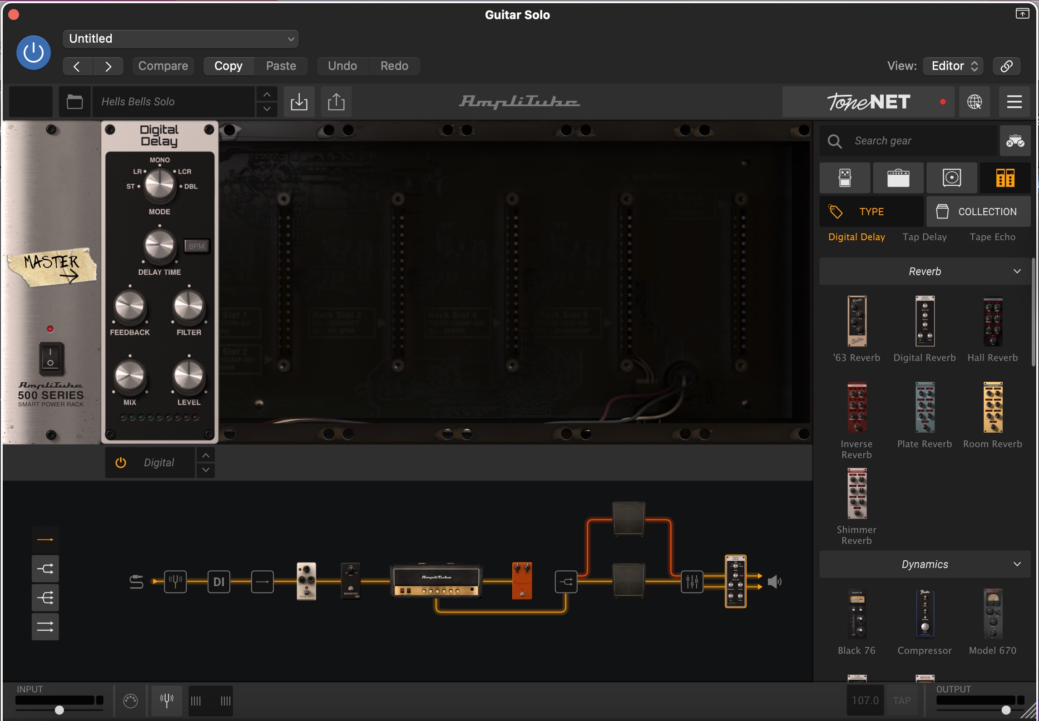This screenshot has width=1039, height=721.
Task: Open the ToneNET panel
Action: point(868,102)
